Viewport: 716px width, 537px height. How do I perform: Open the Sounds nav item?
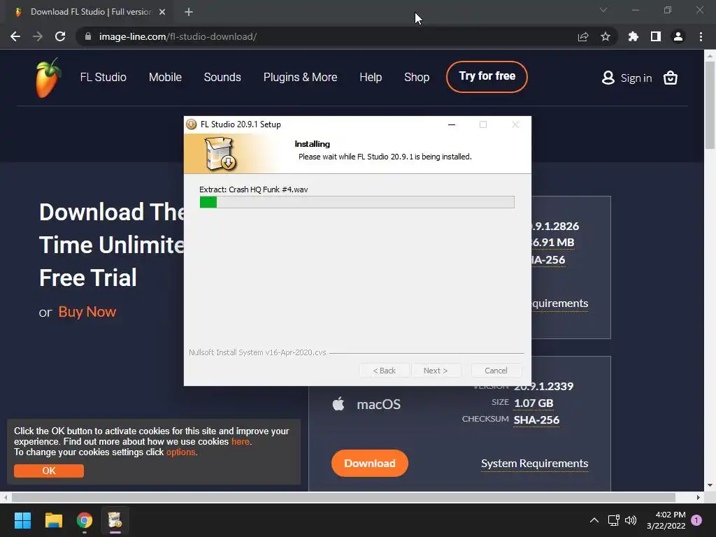point(222,77)
